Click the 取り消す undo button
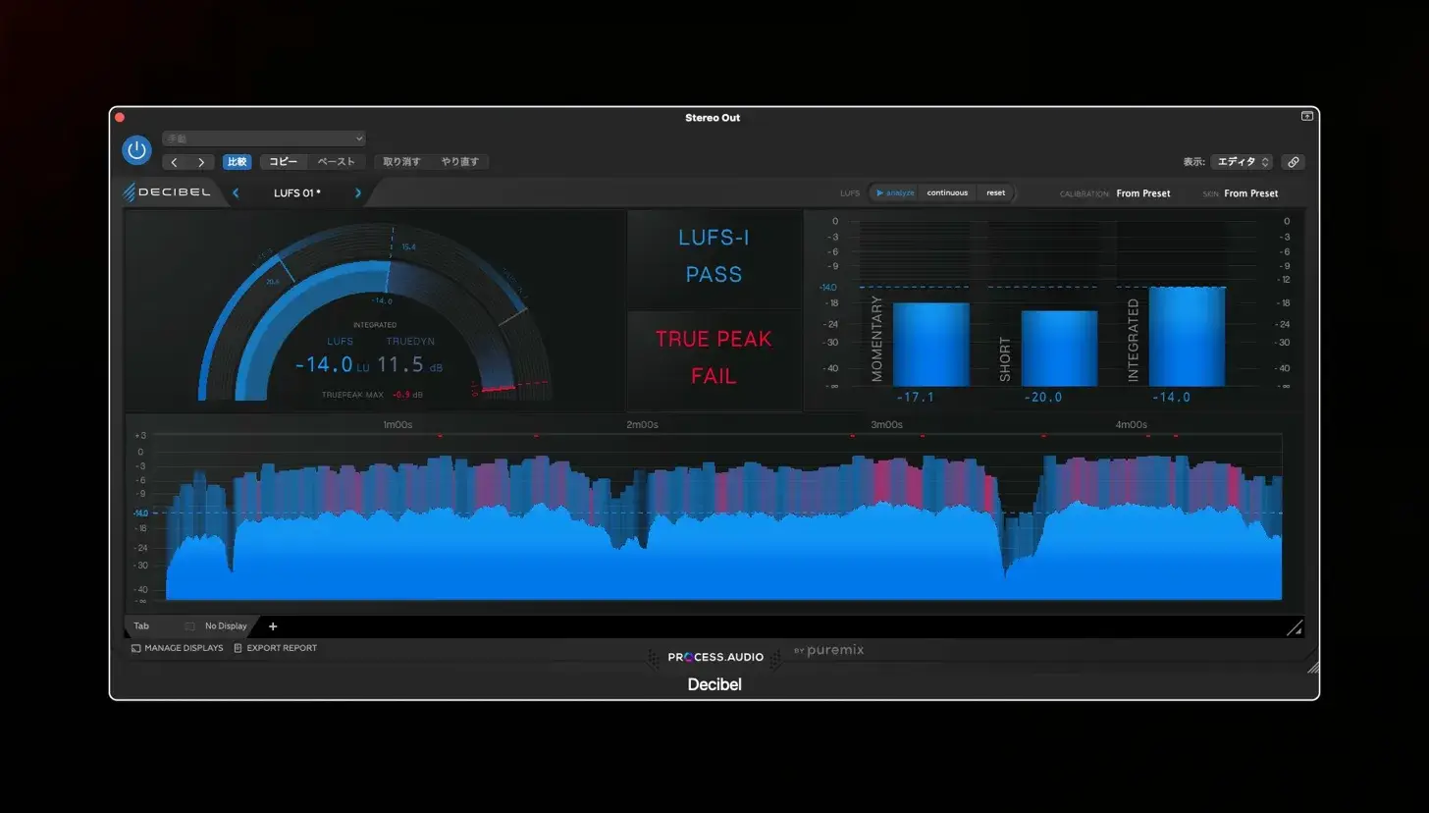 (x=401, y=162)
